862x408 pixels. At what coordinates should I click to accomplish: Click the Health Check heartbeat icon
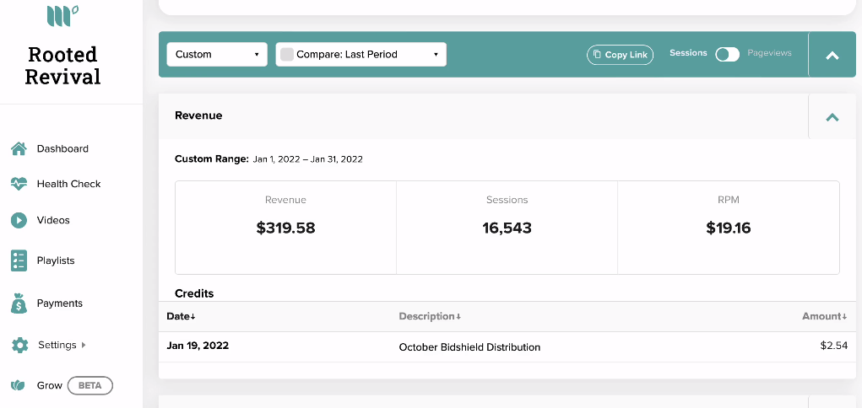point(19,184)
